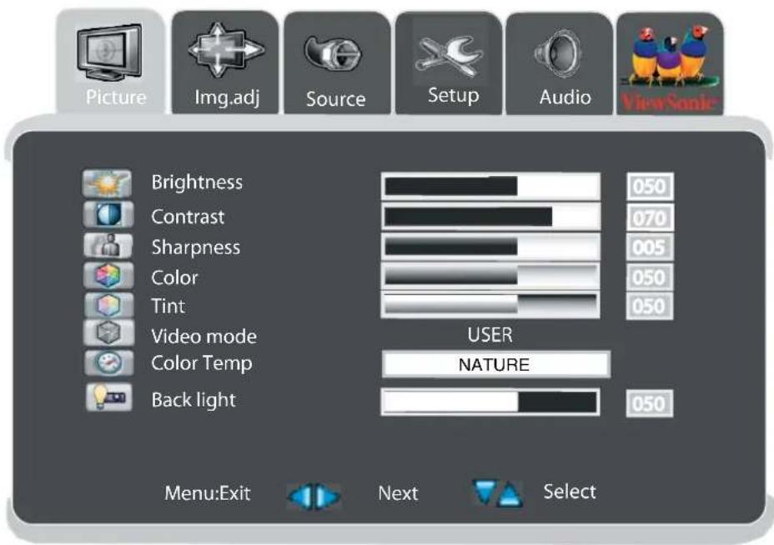
Task: Select the Video mode cube icon
Action: (108, 333)
